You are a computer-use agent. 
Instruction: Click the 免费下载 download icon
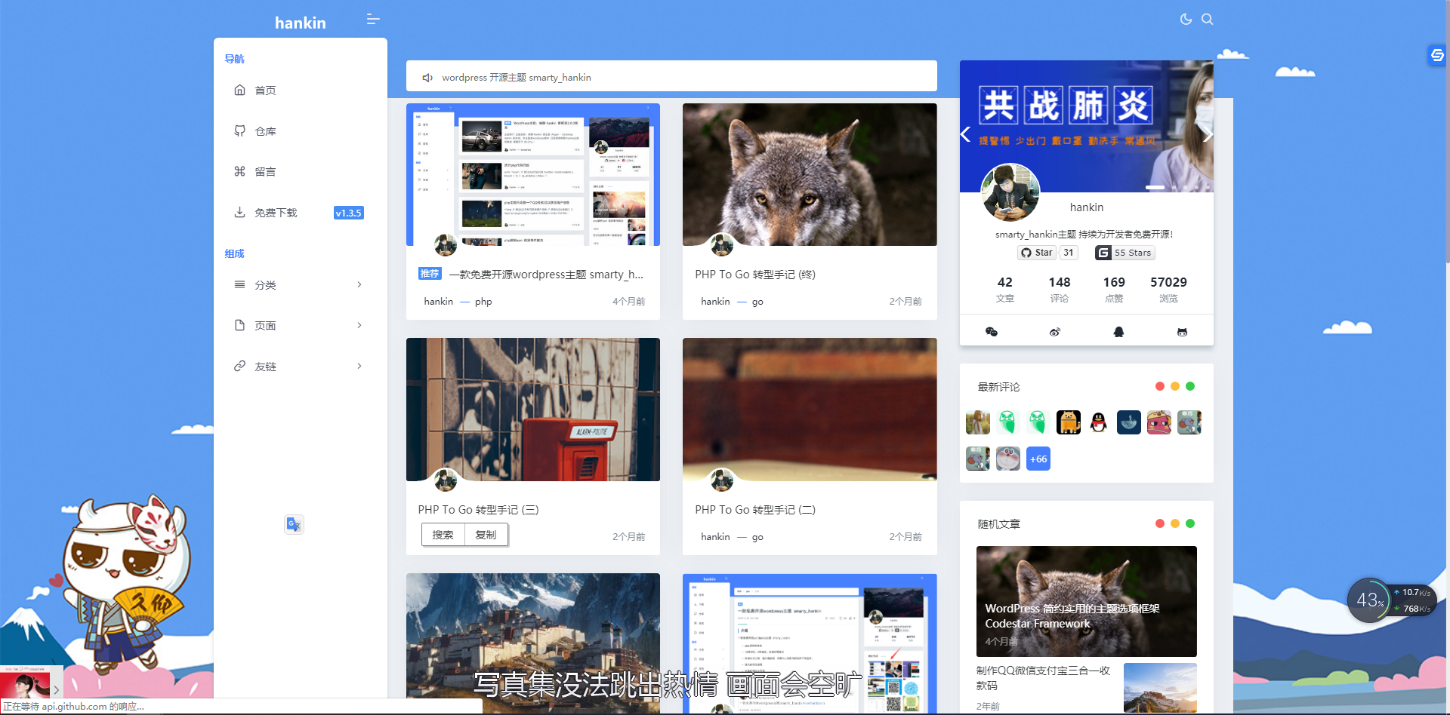tap(239, 213)
